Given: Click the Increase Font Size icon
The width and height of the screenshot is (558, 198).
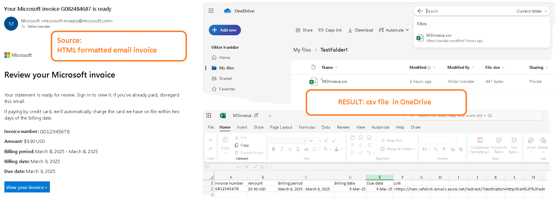Looking at the screenshot, I should point(326,141).
